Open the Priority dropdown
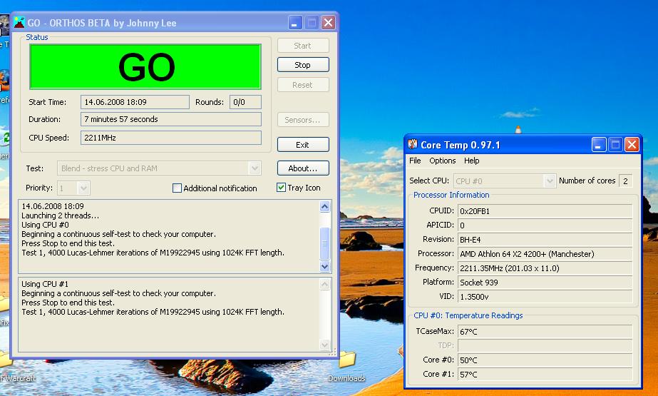Viewport: 658px width, 396px height. click(x=73, y=188)
